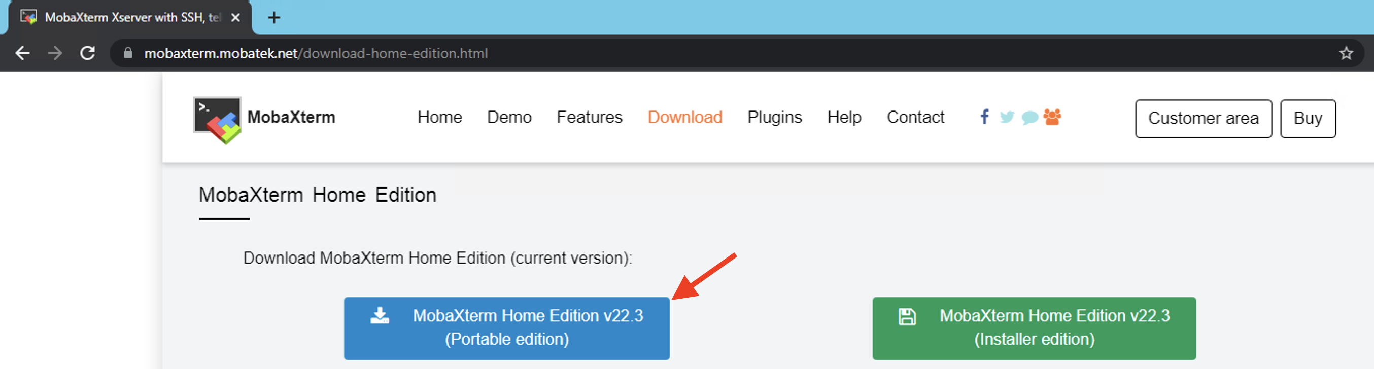Select the Plugins navigation link
Viewport: 1374px width, 369px height.
tap(774, 117)
